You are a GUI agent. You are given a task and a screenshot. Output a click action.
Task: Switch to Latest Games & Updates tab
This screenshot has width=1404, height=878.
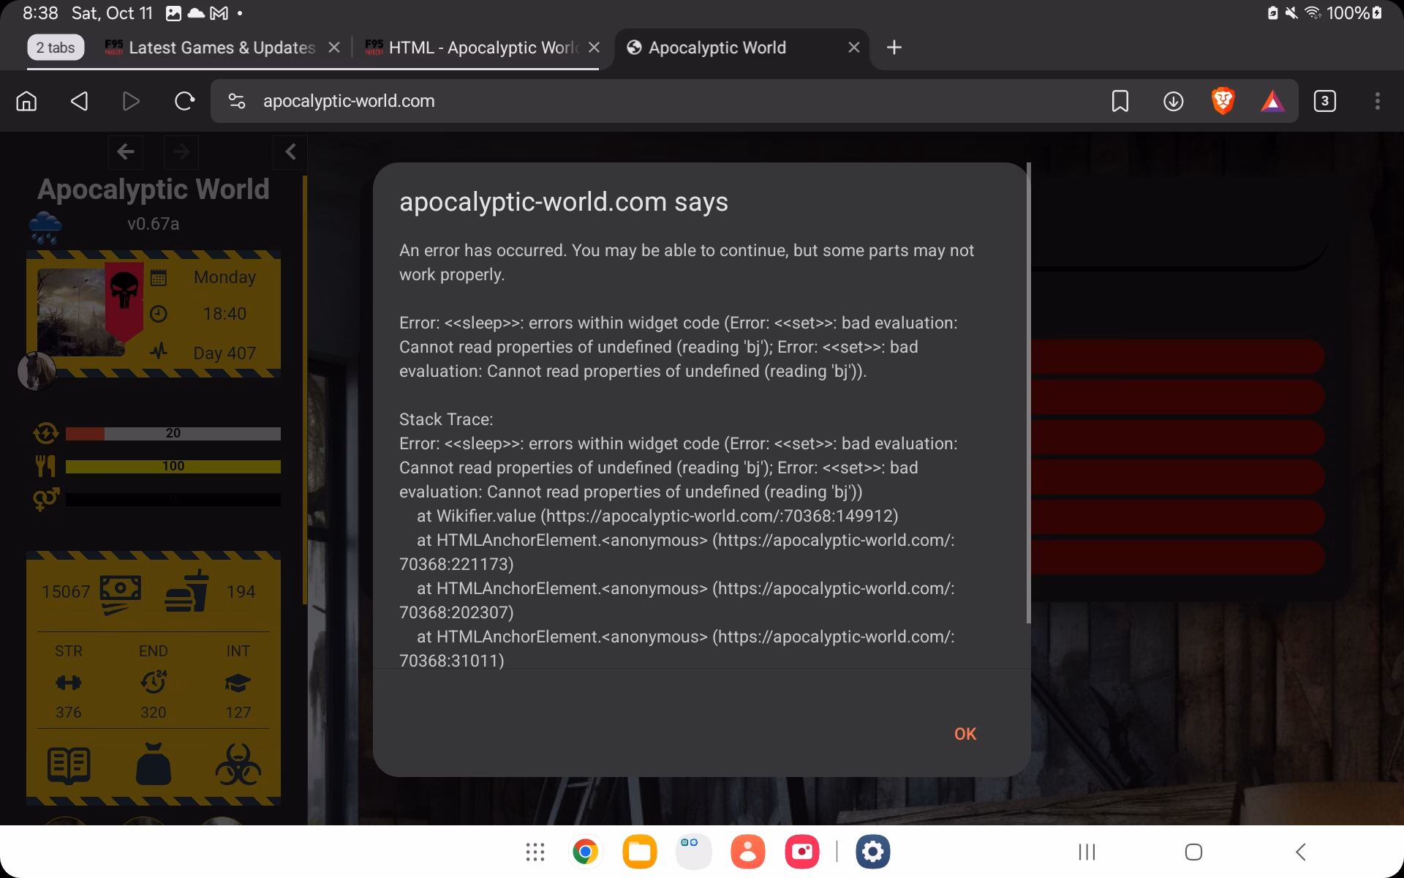(221, 48)
